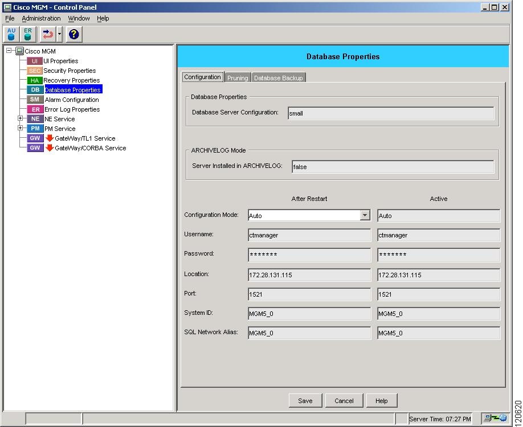Click Server Installed in ARCHIVELOG field showing false

393,167
